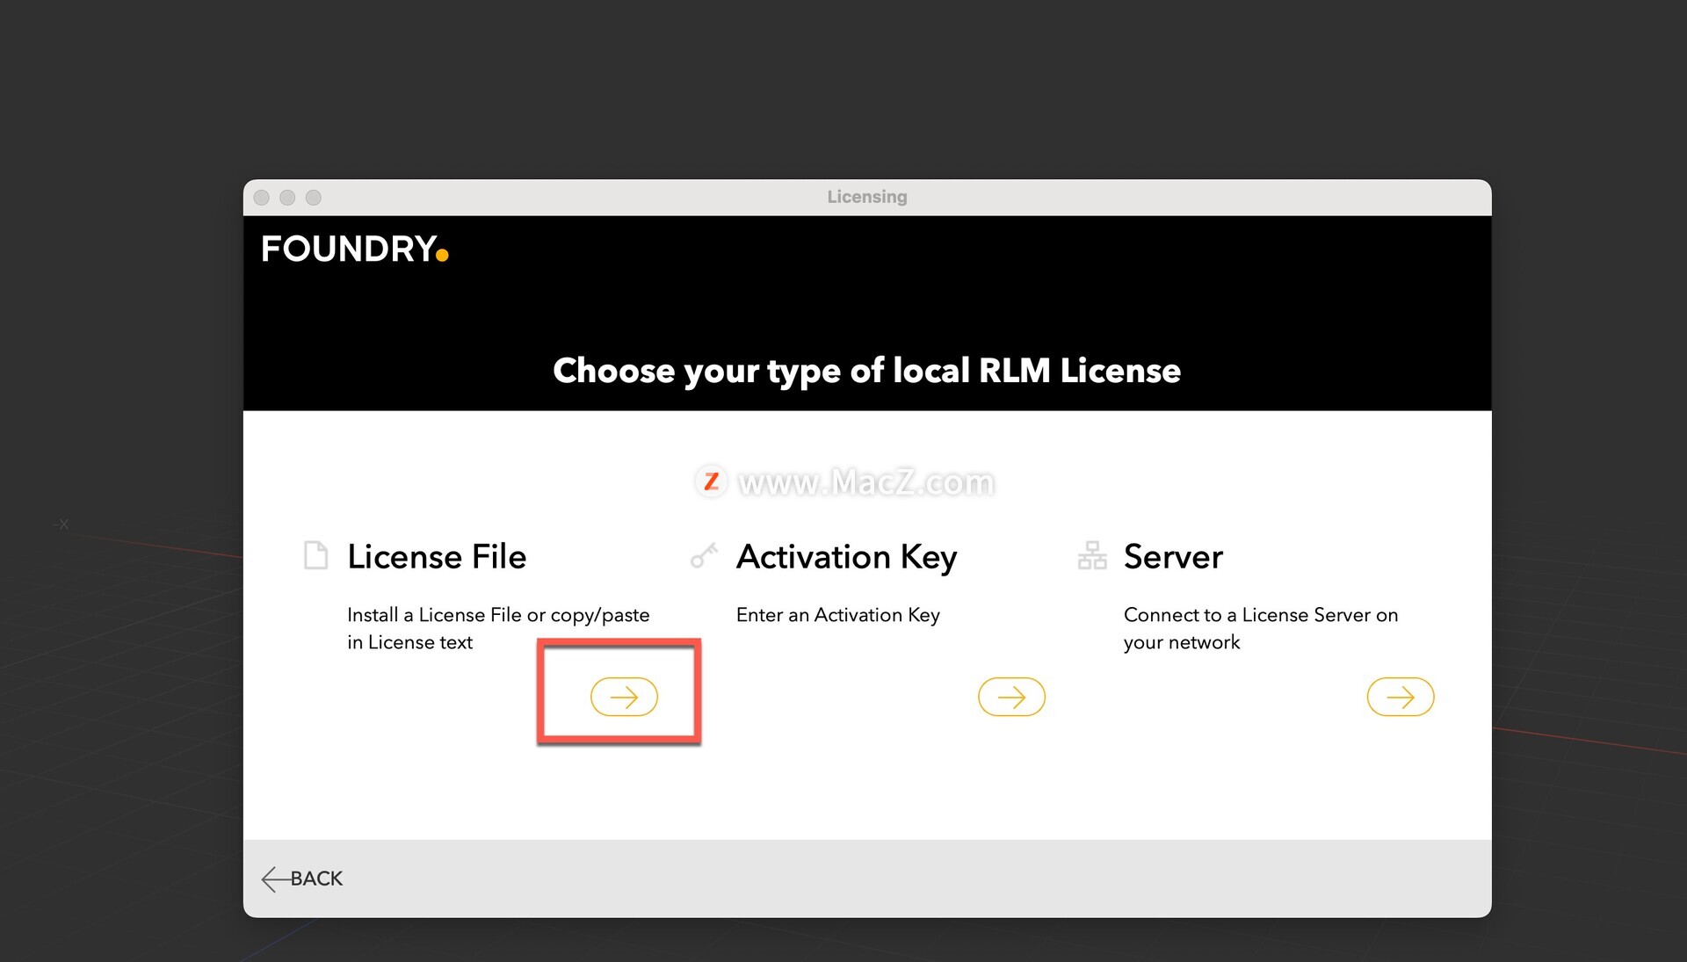
Task: Click the Activation Key key icon
Action: coord(704,556)
